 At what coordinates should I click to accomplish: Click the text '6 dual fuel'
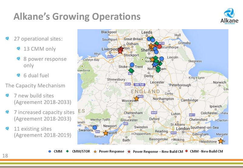pos(36,76)
